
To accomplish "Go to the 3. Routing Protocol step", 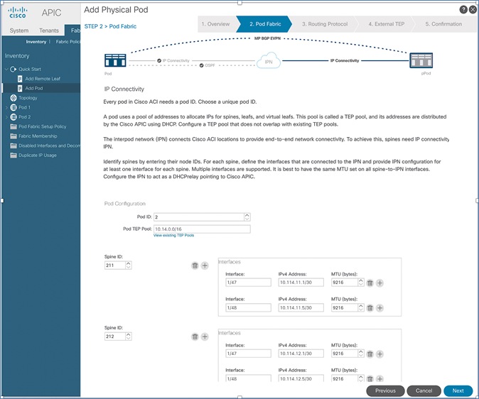I will (325, 24).
